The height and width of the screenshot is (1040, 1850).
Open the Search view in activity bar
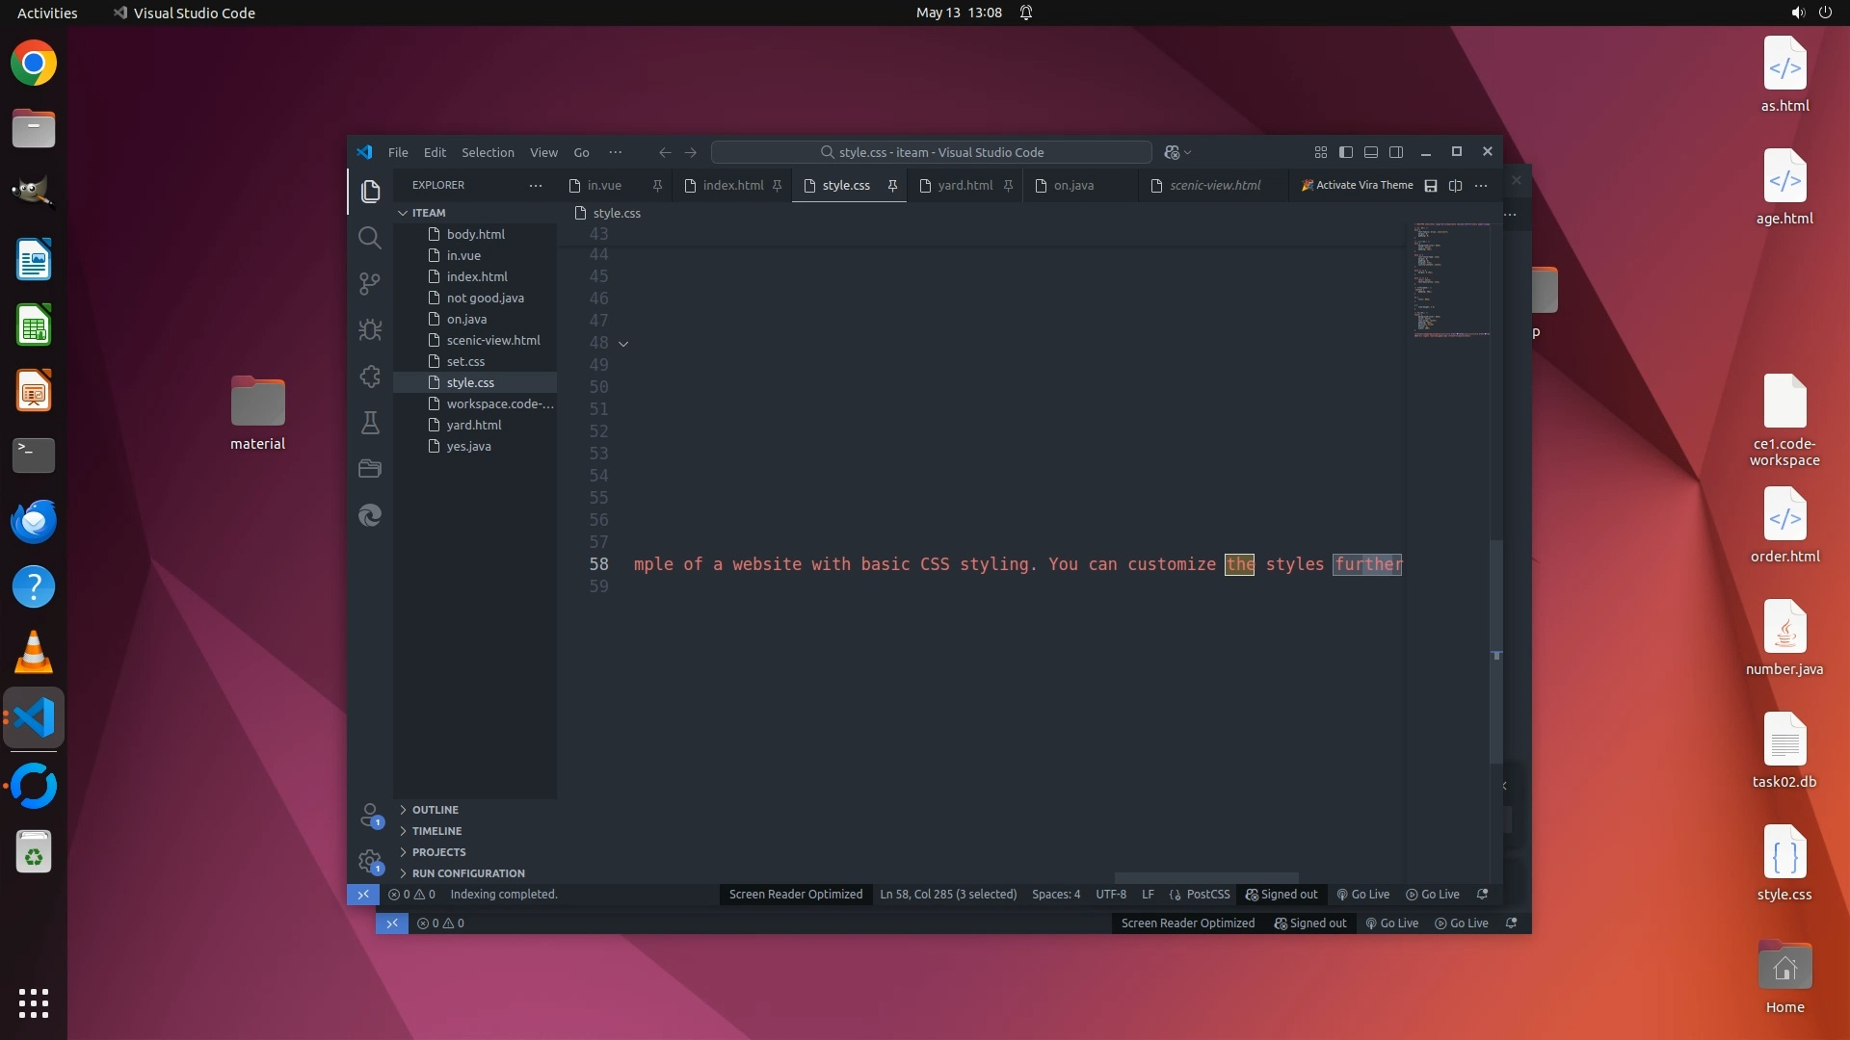pyautogui.click(x=369, y=238)
